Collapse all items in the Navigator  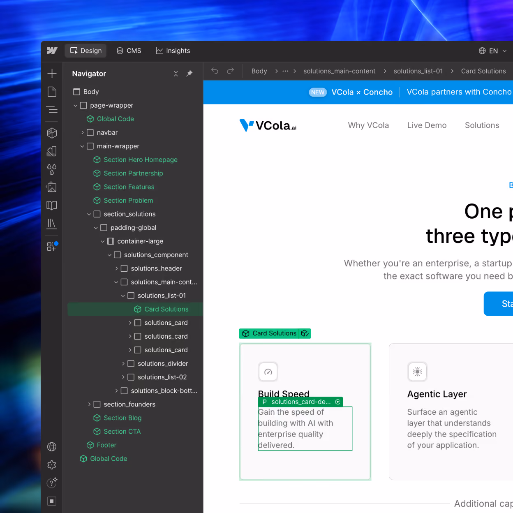tap(176, 74)
